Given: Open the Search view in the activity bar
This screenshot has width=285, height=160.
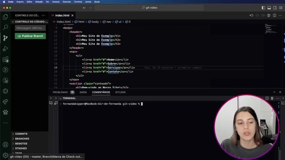Looking at the screenshot, I should pyautogui.click(x=5, y=28).
